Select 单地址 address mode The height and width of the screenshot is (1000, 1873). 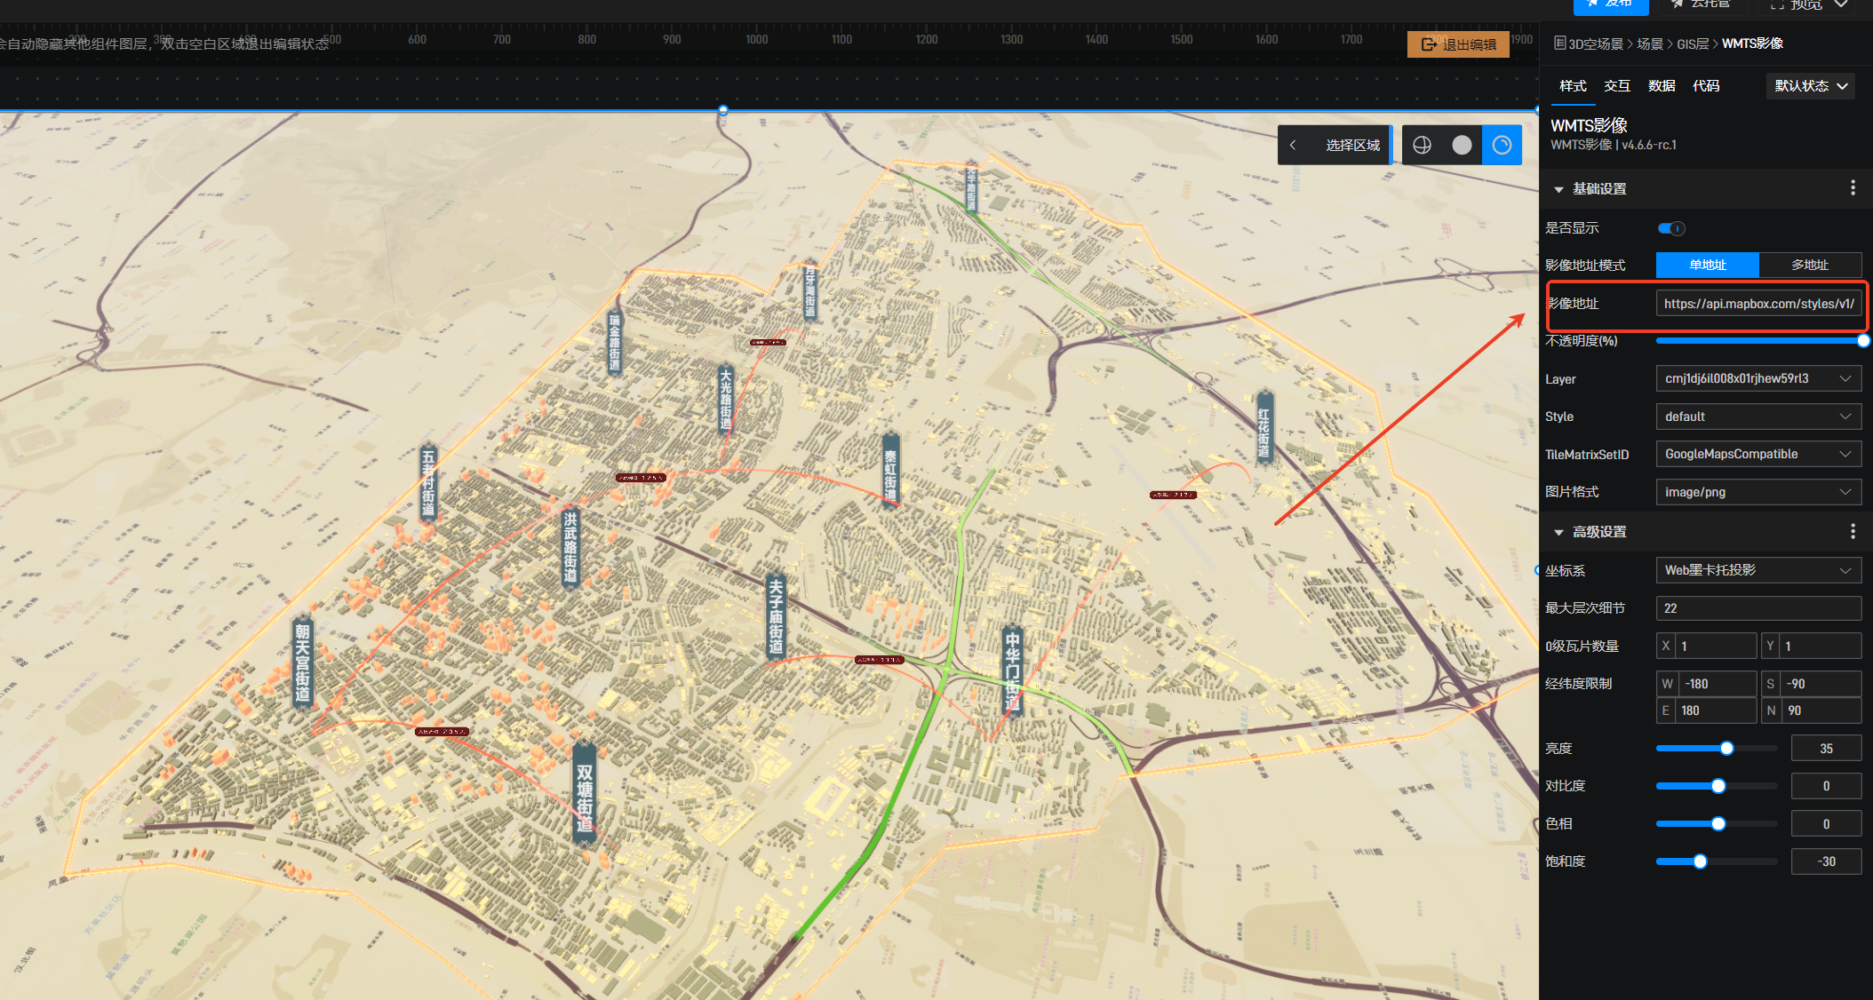1707,265
